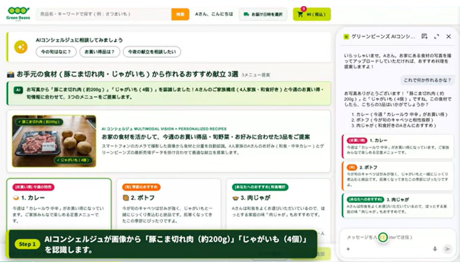
Task: Click the microphone icon in chat input
Action: pyautogui.click(x=435, y=249)
